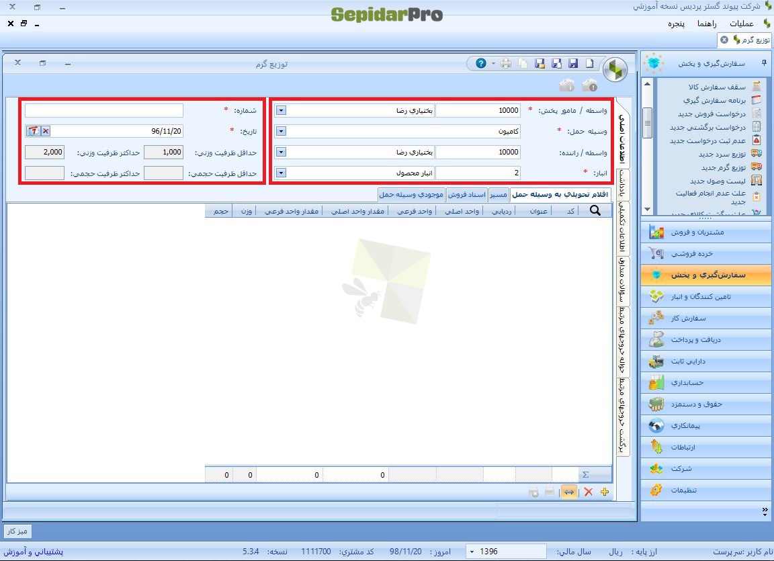Screen dimensions: 774x561
Task: Select the مشتریان و فروش module
Action: click(x=706, y=232)
